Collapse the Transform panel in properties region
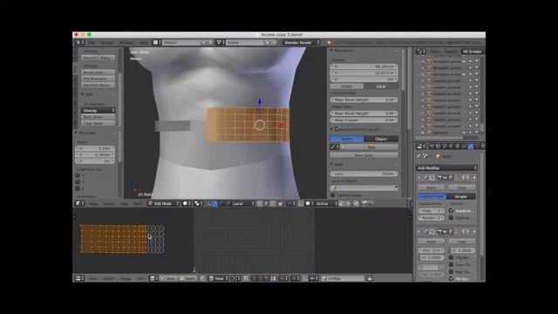This screenshot has width=558, height=314. [x=331, y=51]
